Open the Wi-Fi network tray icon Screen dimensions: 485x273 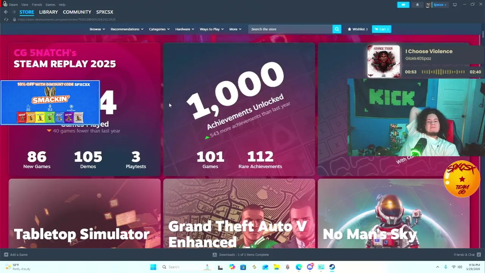[454, 267]
